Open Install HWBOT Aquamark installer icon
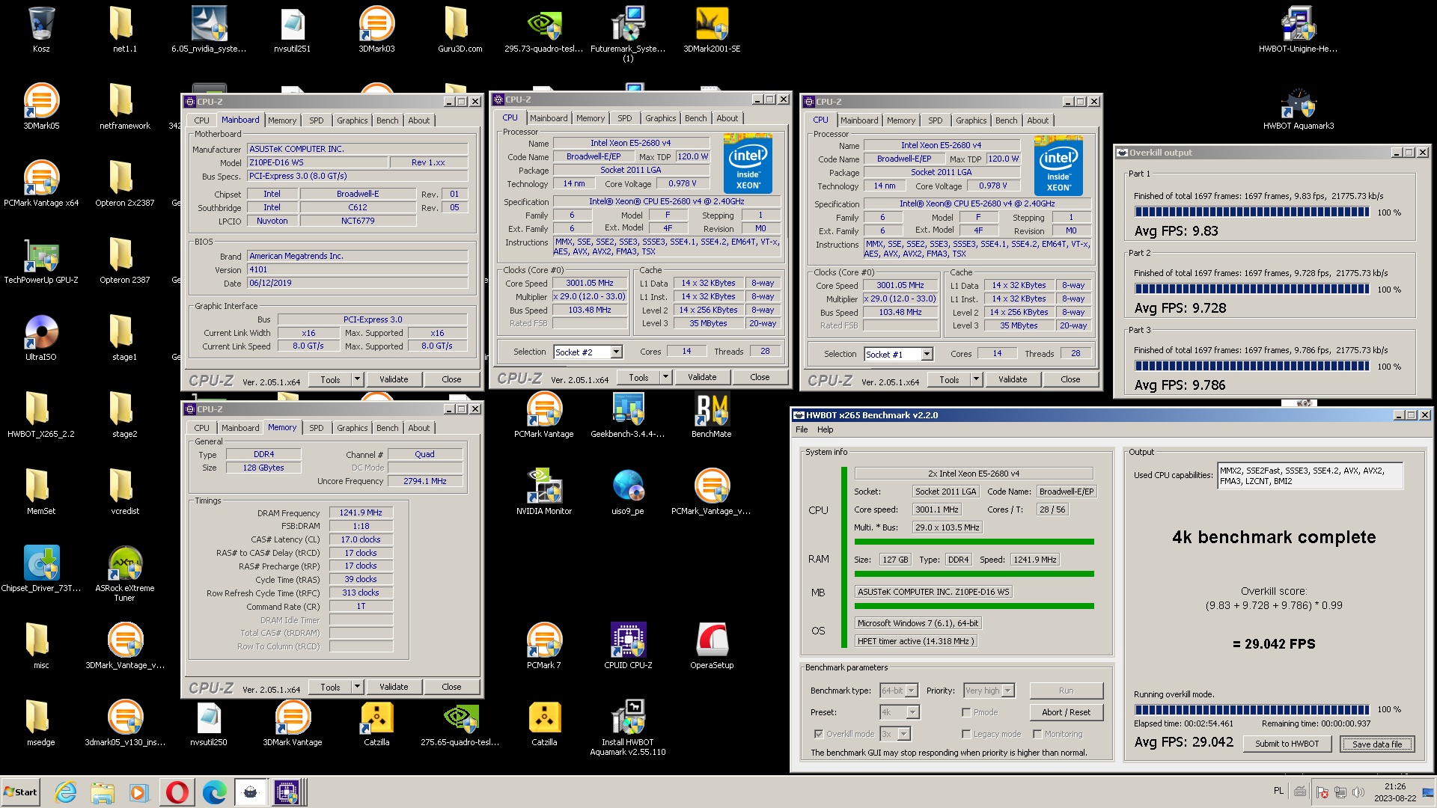This screenshot has width=1437, height=808. (x=628, y=727)
